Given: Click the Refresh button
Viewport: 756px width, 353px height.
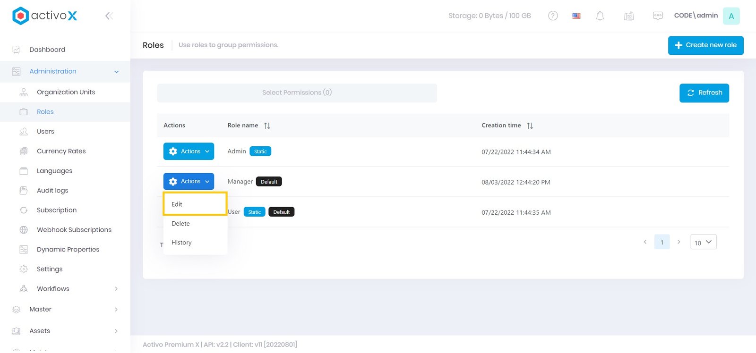Looking at the screenshot, I should (704, 93).
